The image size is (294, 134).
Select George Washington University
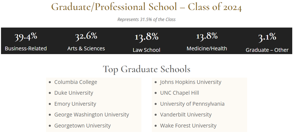coord(92,115)
